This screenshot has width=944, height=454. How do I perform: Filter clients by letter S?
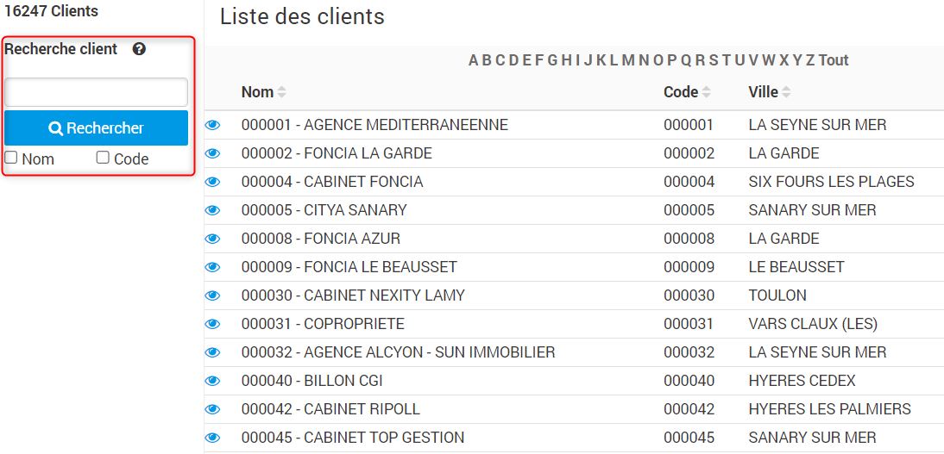pyautogui.click(x=713, y=60)
